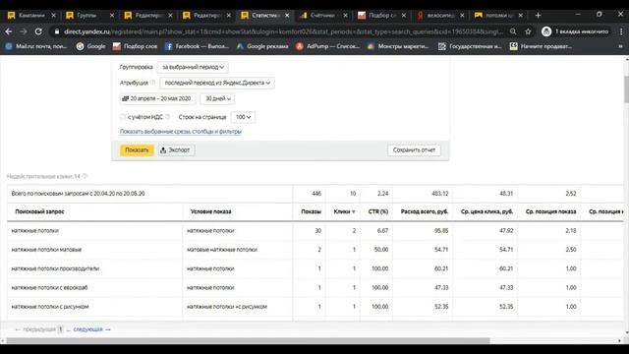Open AdPump bookmark
Image resolution: width=629 pixels, height=354 pixels.
tap(327, 46)
